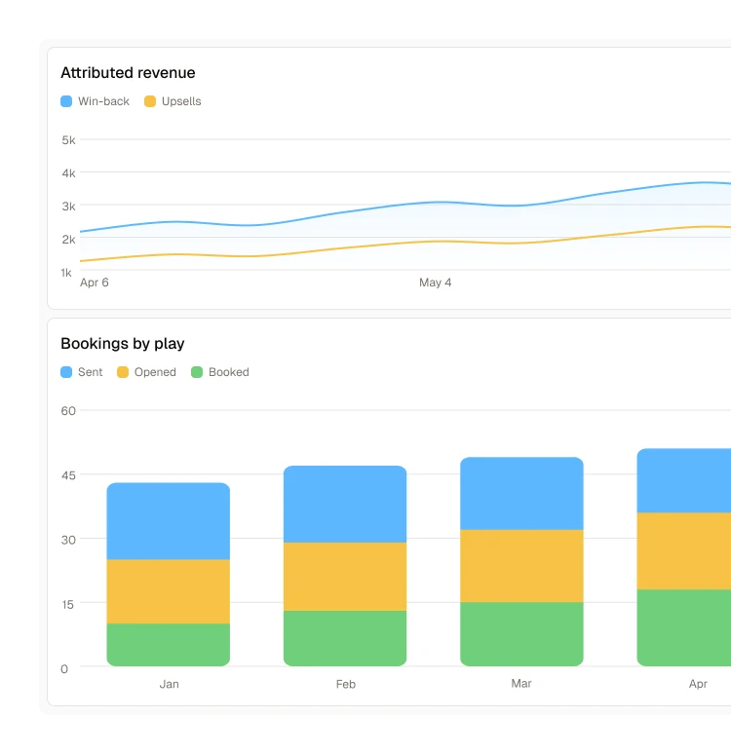Toggle the Upsells legend item
Screen dimensions: 731x754
pyautogui.click(x=173, y=101)
